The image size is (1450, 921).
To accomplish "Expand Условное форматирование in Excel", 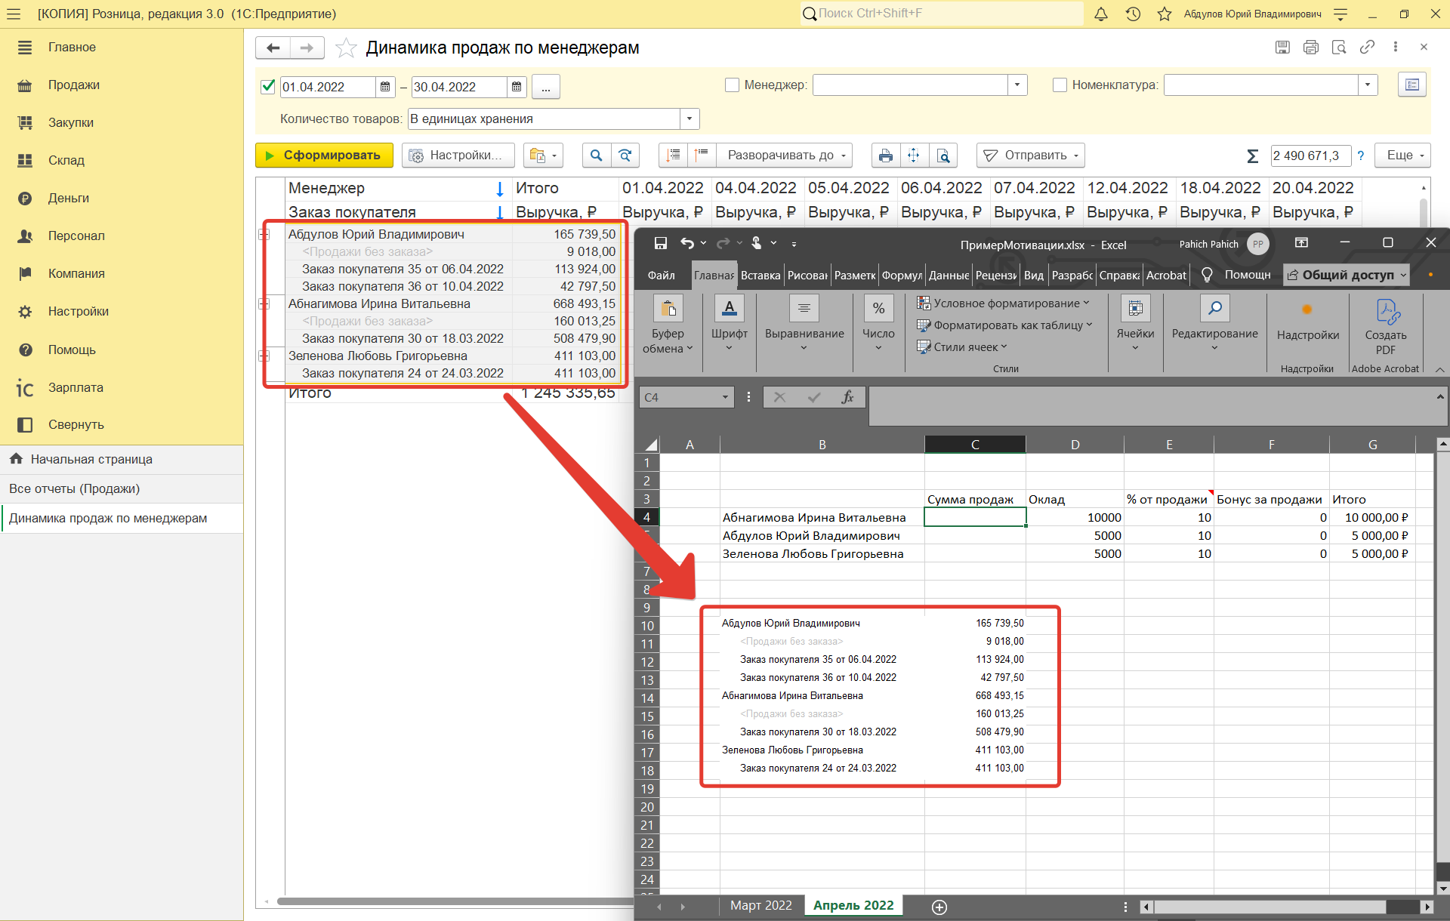I will tap(1003, 303).
